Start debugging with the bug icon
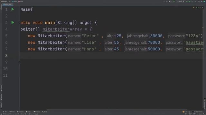This screenshot has height=115, width=206. click(190, 2)
